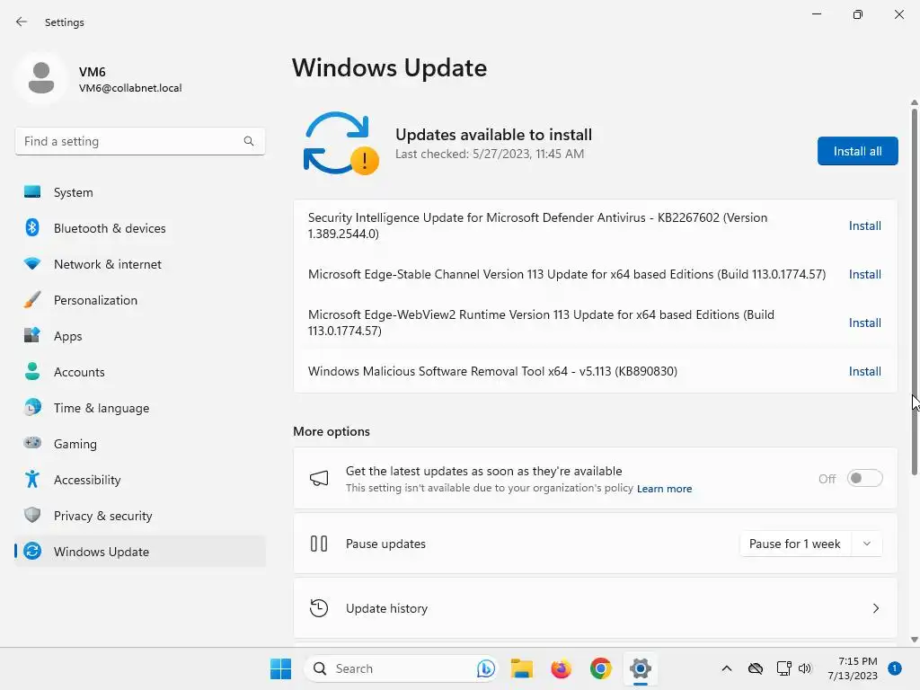The height and width of the screenshot is (690, 920).
Task: Click the Pause updates icon
Action: pyautogui.click(x=319, y=544)
